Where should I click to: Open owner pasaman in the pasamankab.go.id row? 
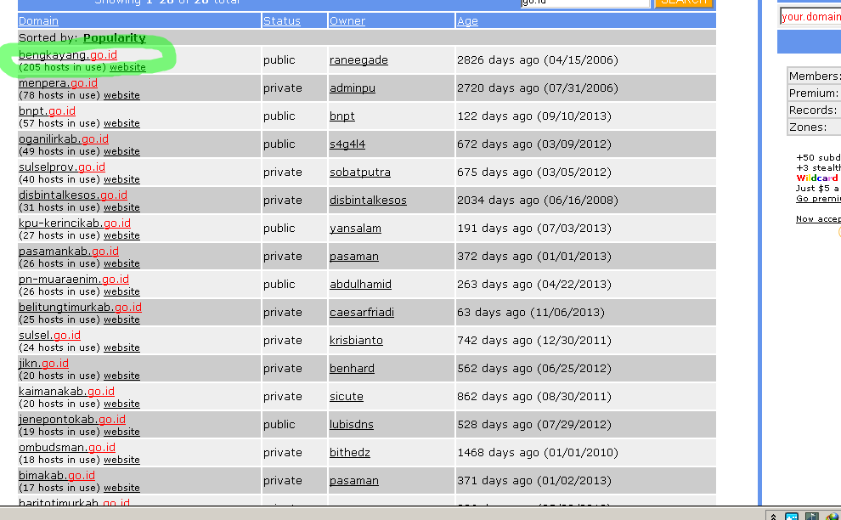point(354,256)
